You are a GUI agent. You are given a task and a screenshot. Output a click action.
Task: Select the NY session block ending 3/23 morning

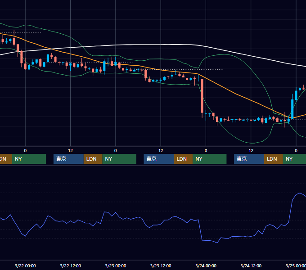point(119,159)
